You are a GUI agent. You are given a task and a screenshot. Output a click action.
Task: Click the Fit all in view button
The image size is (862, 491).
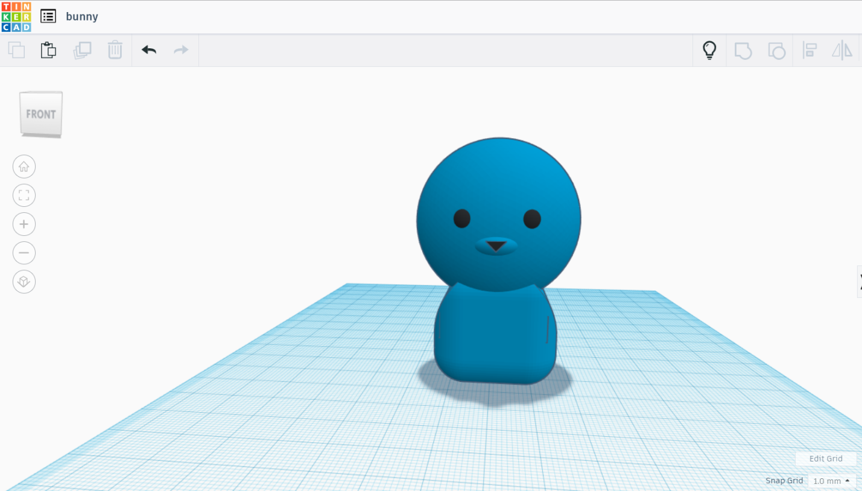[x=24, y=195]
